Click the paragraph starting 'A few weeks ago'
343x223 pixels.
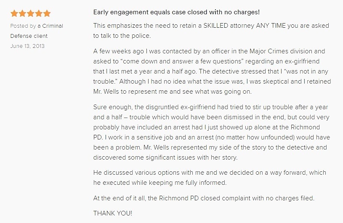click(212, 71)
